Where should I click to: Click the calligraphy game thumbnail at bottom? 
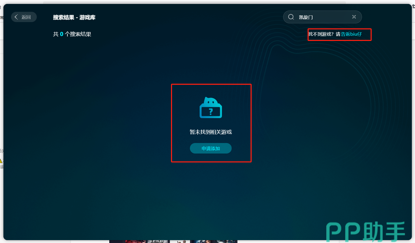[x=158, y=241]
